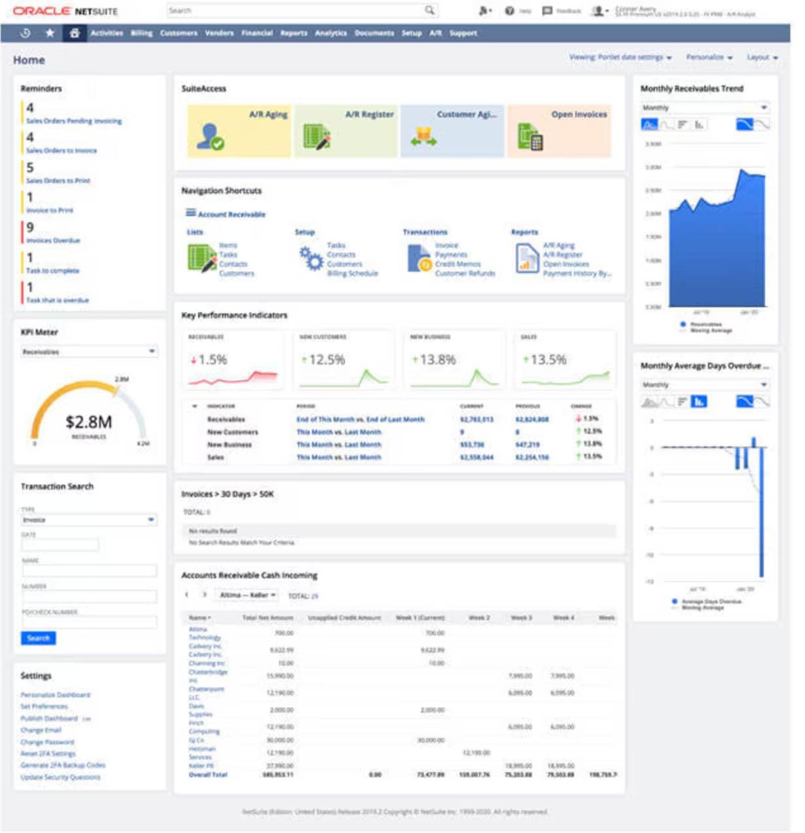Click the Account Receivable menu lines icon
This screenshot has width=805, height=833.
coord(190,213)
